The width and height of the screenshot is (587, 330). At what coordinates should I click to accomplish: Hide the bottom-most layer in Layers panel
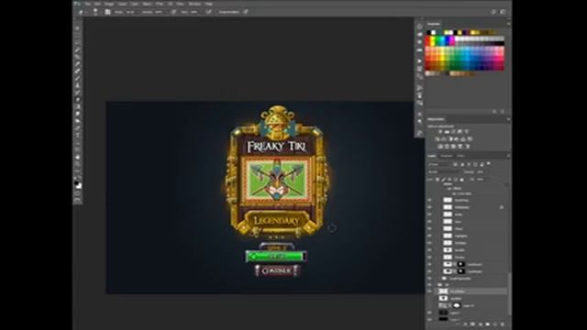pyautogui.click(x=430, y=319)
